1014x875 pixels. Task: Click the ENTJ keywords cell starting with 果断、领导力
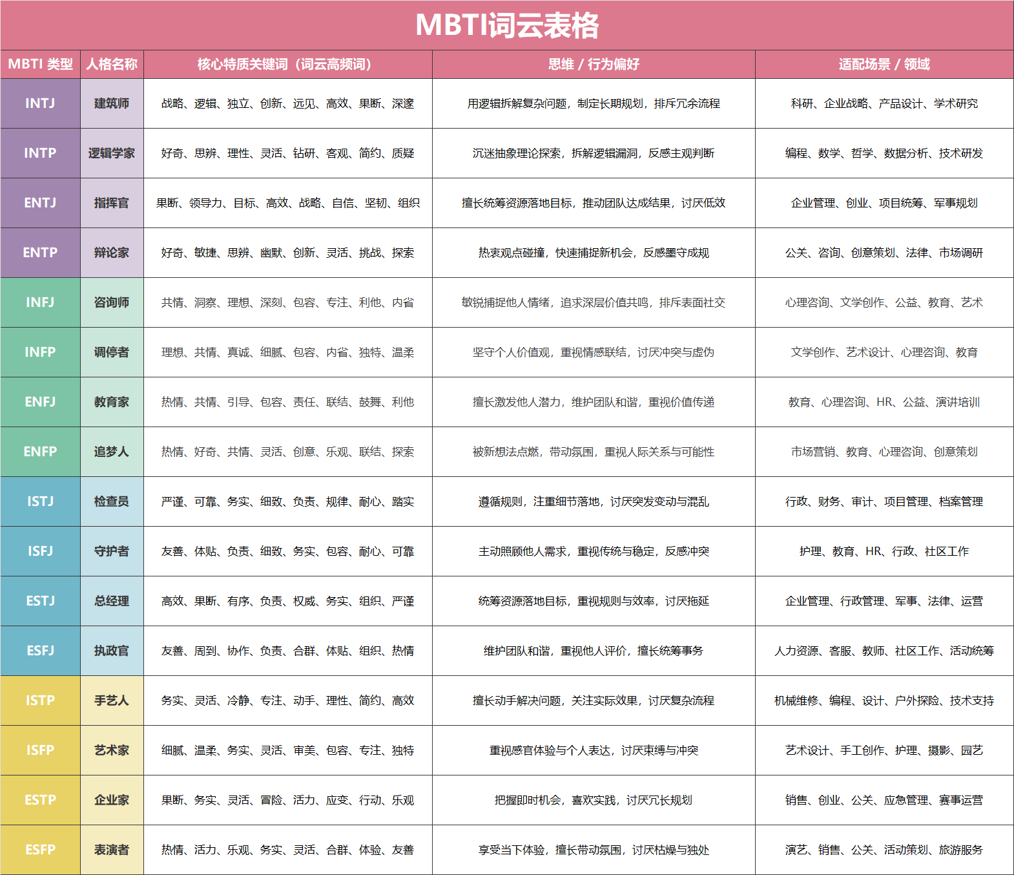tap(287, 203)
